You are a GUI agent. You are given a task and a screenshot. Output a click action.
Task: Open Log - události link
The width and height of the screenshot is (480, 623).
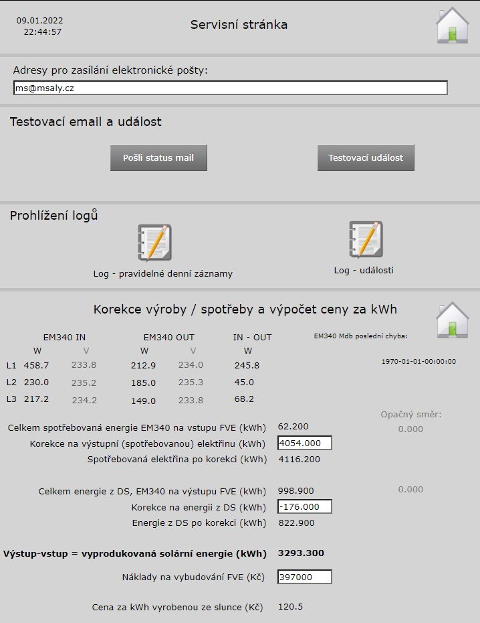coord(364,270)
